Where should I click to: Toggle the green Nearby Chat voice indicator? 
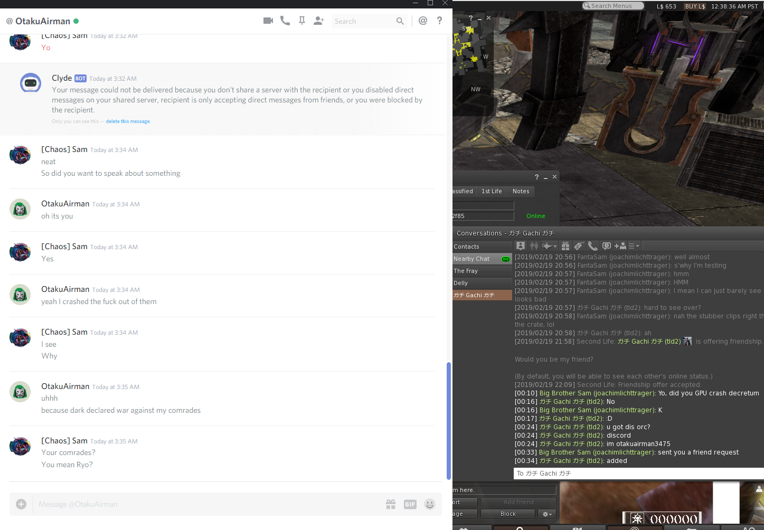pos(506,259)
